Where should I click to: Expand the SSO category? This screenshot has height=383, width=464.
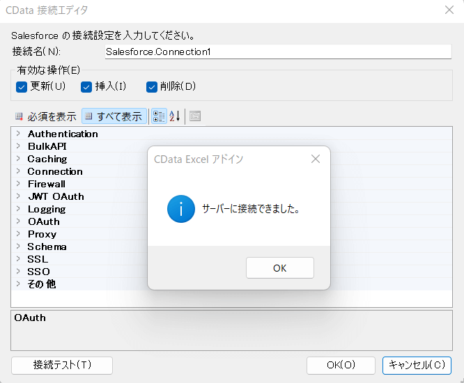click(18, 272)
